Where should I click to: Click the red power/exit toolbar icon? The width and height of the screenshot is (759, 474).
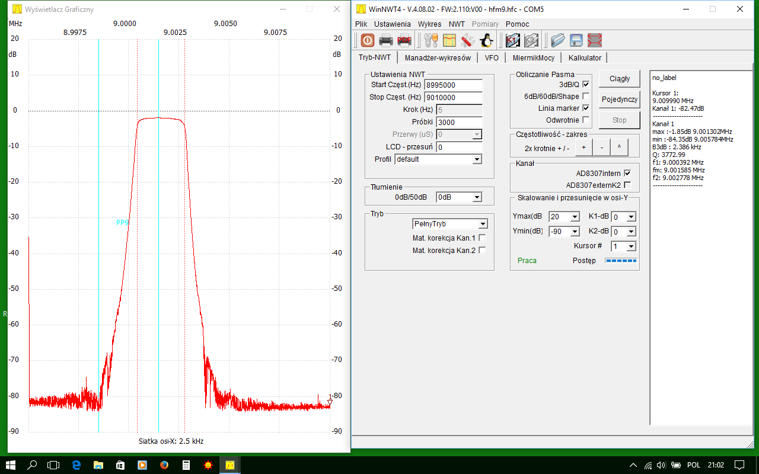[x=367, y=40]
